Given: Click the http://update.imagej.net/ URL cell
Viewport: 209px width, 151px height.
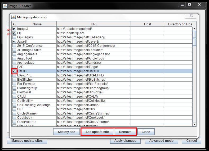Looking at the screenshot, I should [94, 29].
